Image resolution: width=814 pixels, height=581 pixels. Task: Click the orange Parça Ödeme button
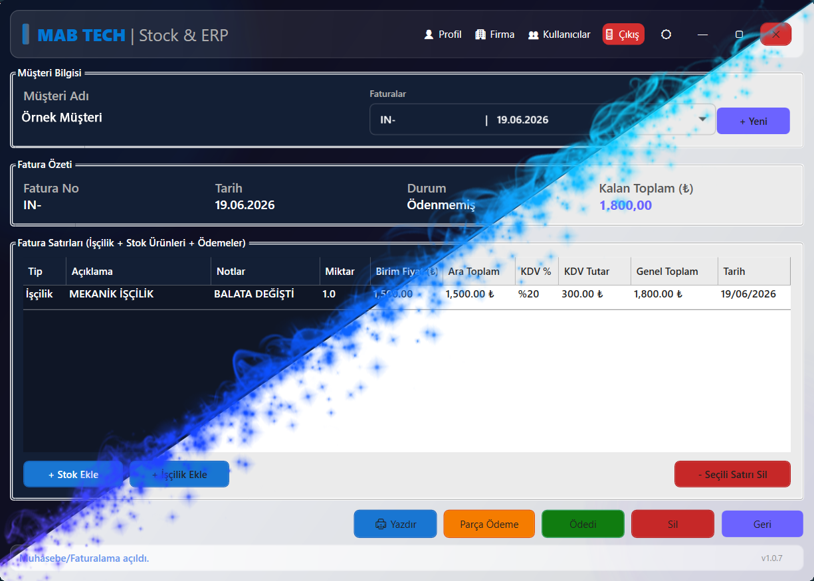489,524
